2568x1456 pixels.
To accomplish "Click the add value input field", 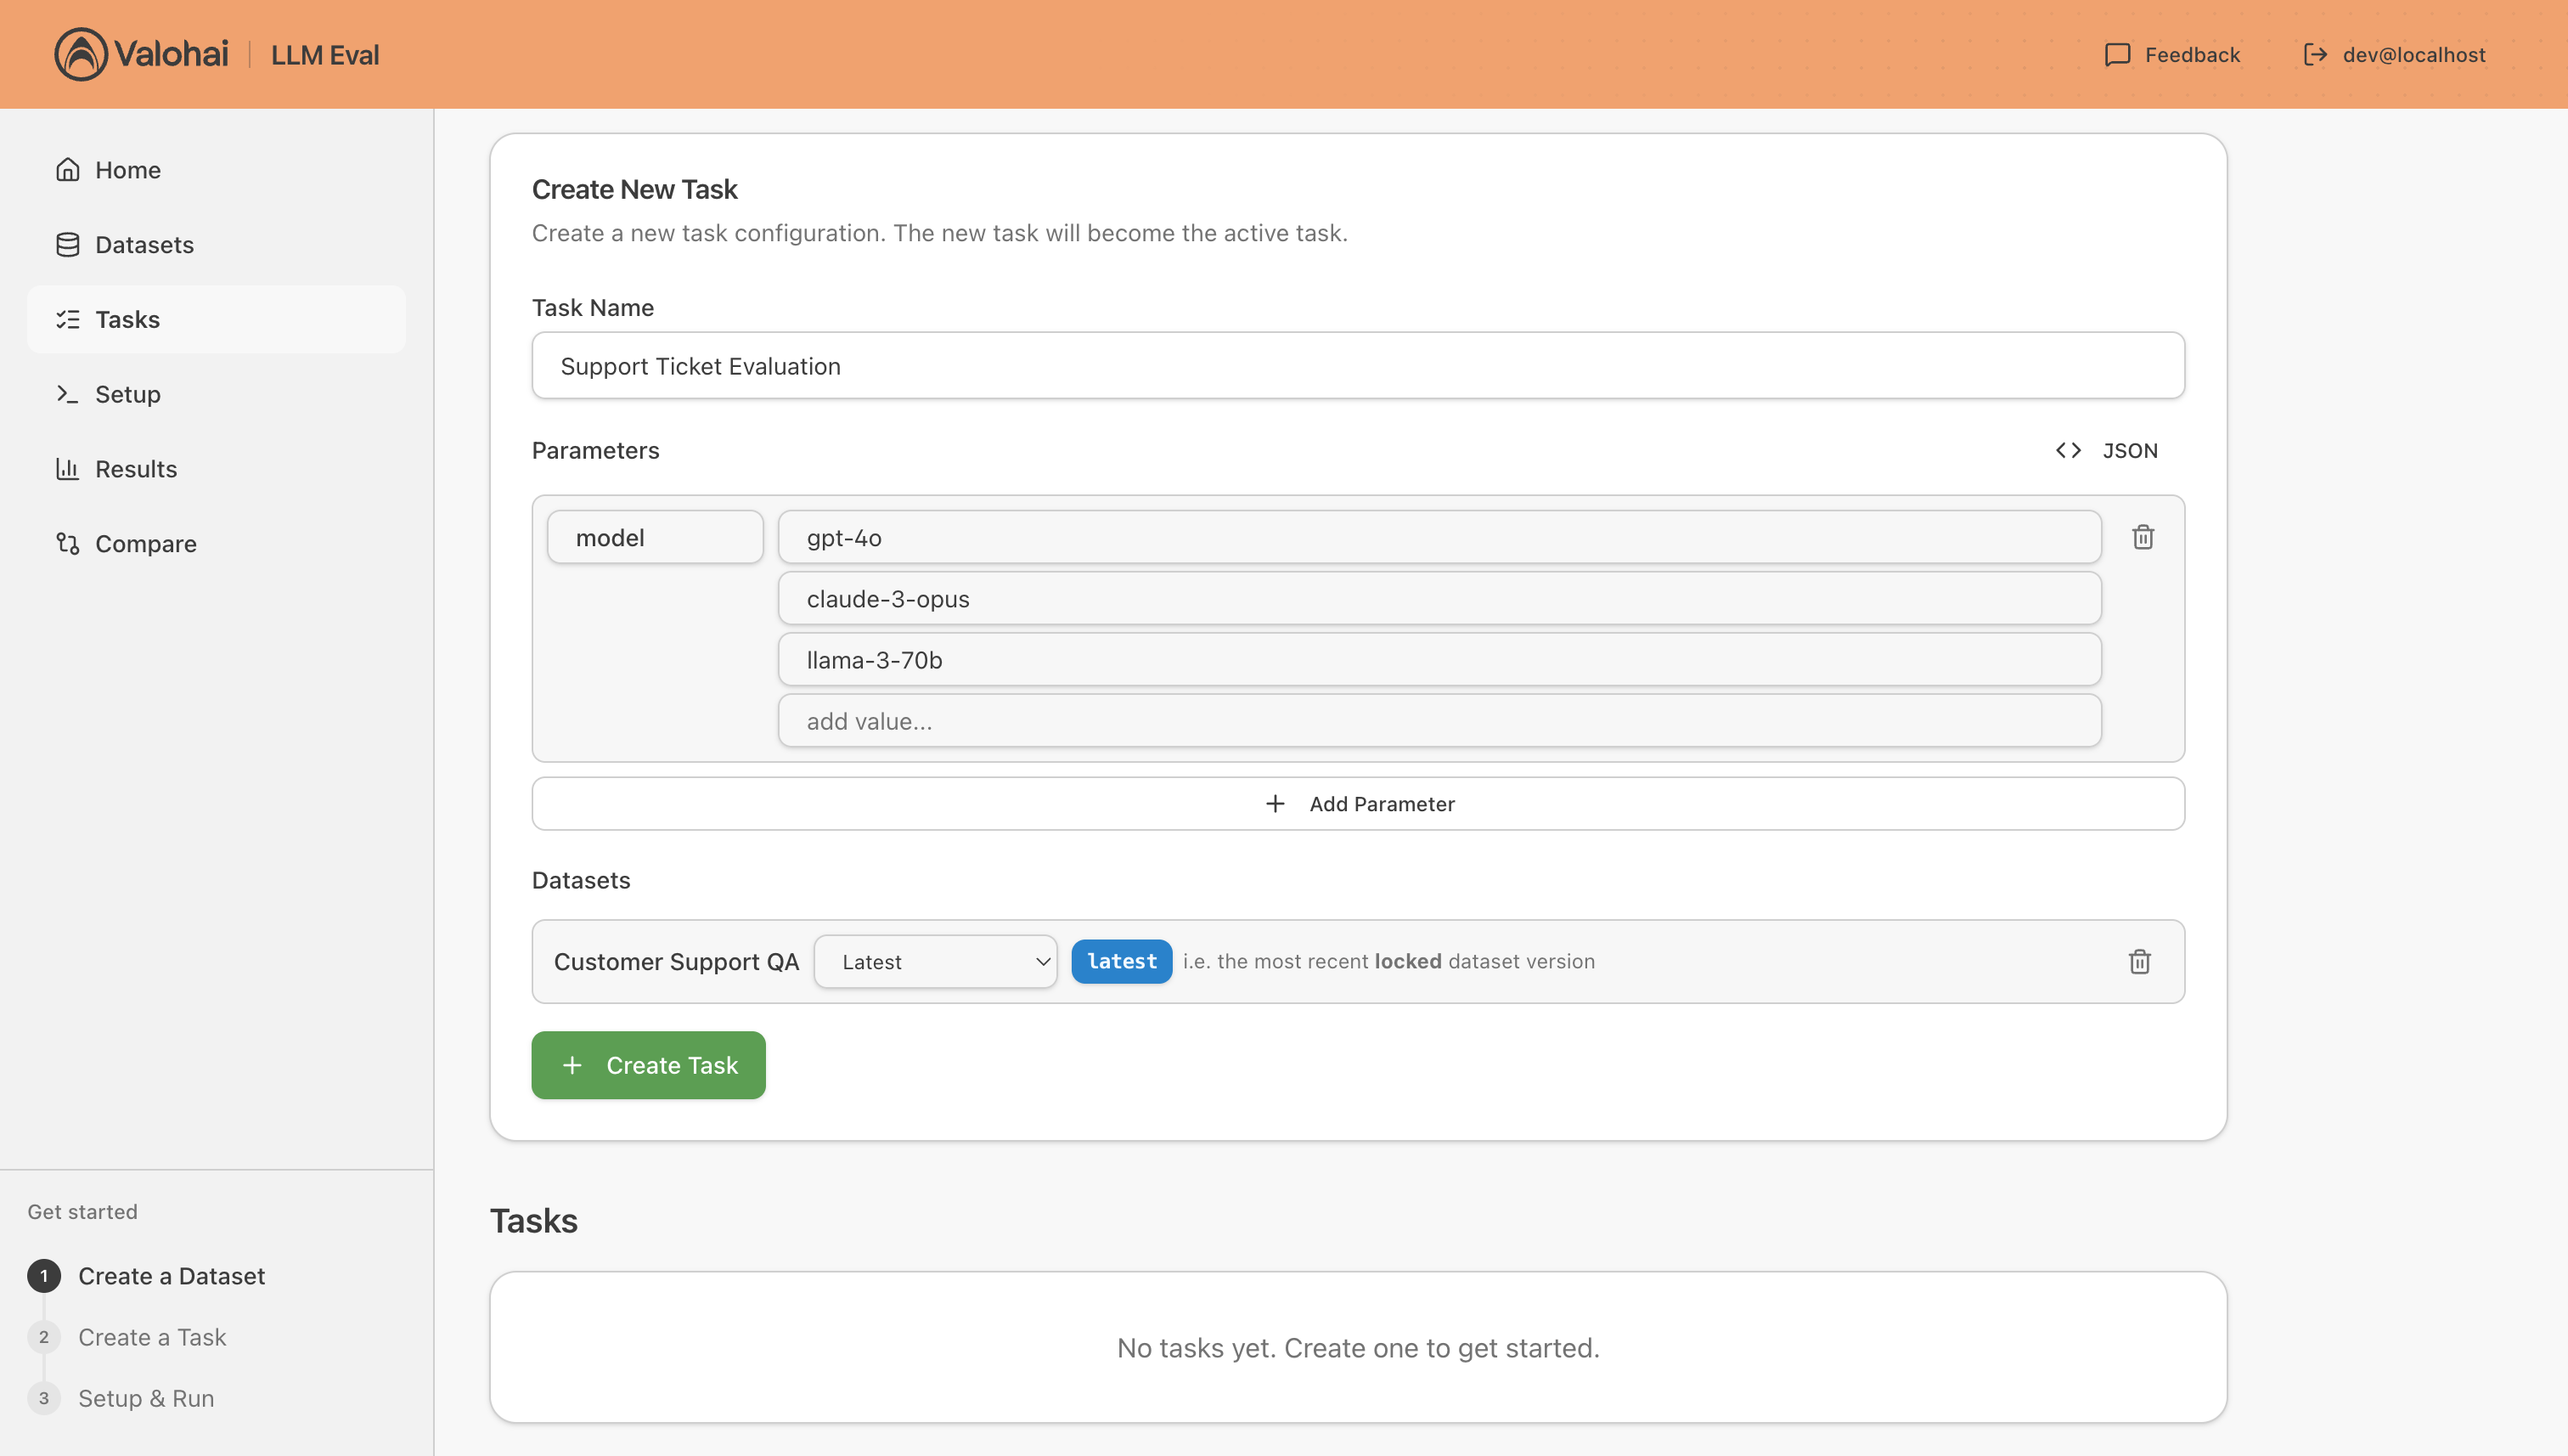I will click(1439, 721).
